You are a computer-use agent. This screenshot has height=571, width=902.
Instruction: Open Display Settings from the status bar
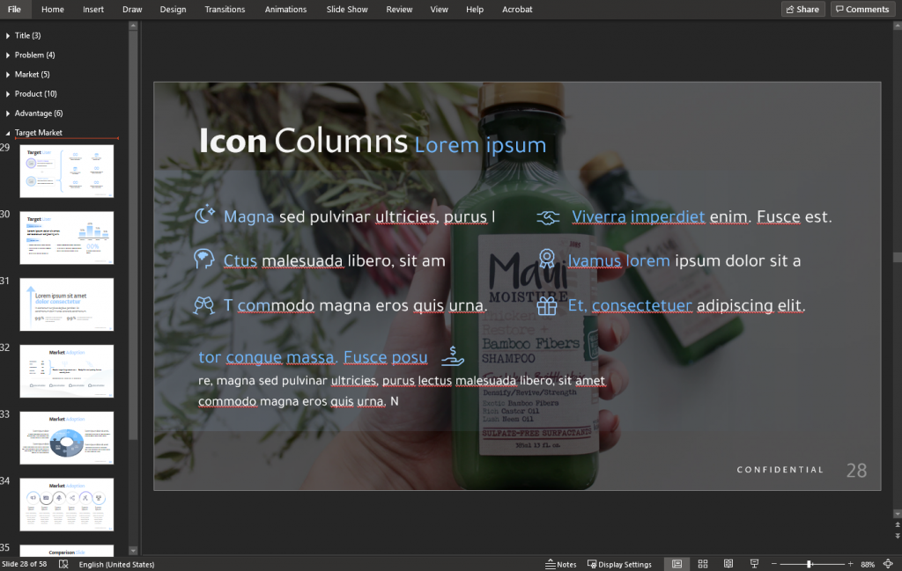(x=619, y=563)
